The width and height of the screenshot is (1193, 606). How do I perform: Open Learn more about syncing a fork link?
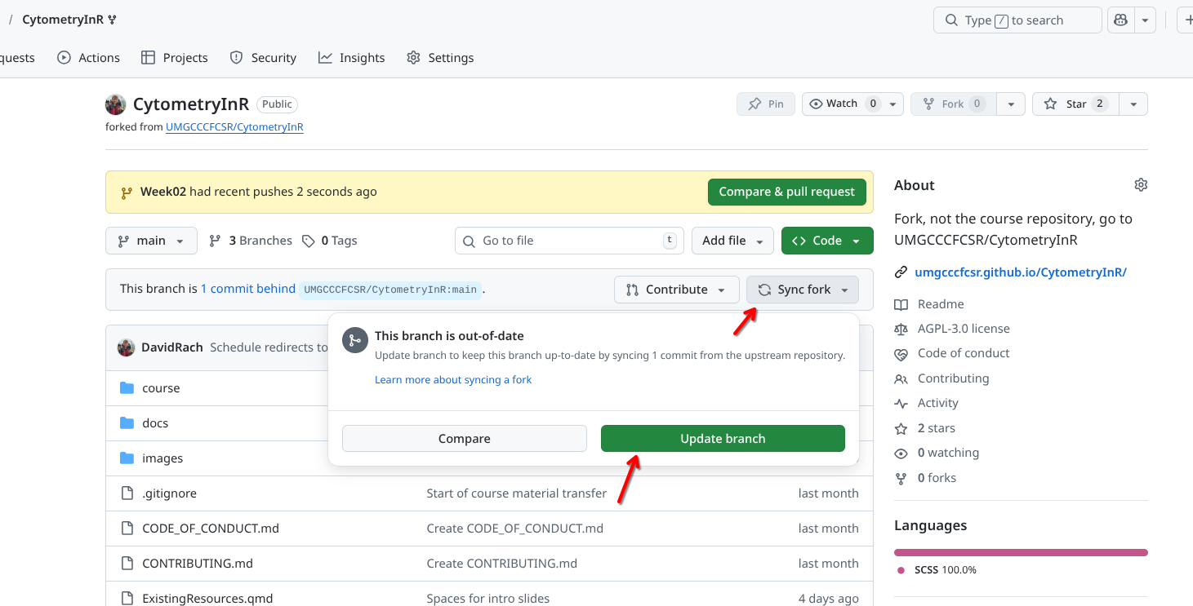(x=452, y=380)
